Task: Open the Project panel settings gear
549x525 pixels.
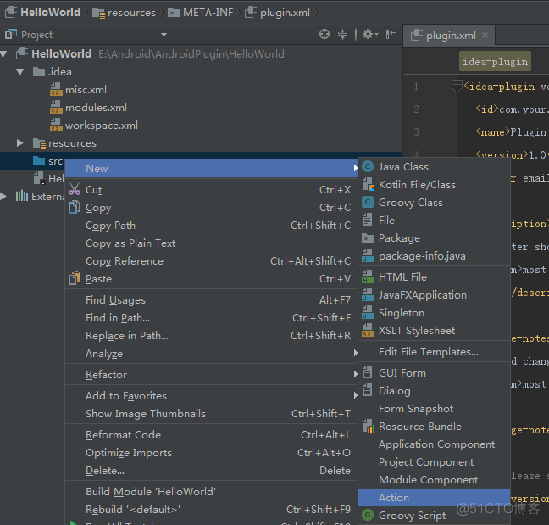Action: [369, 35]
